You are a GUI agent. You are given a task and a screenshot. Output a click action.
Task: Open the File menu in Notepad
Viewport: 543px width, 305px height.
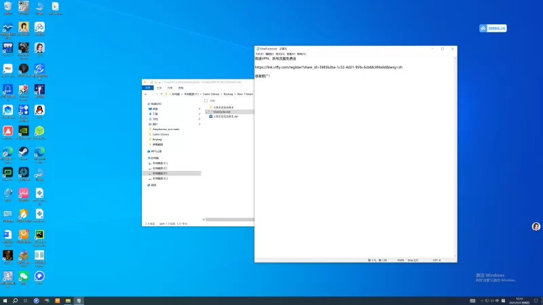click(x=259, y=54)
